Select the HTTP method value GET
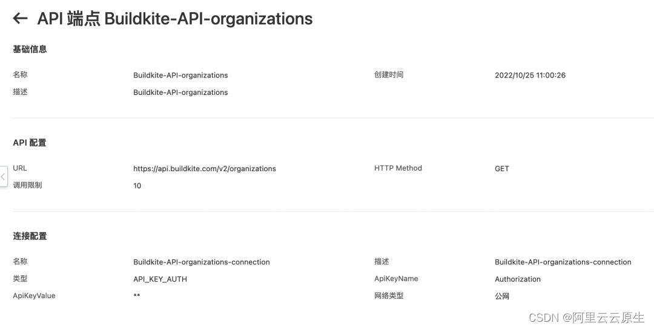This screenshot has width=654, height=329. click(502, 169)
